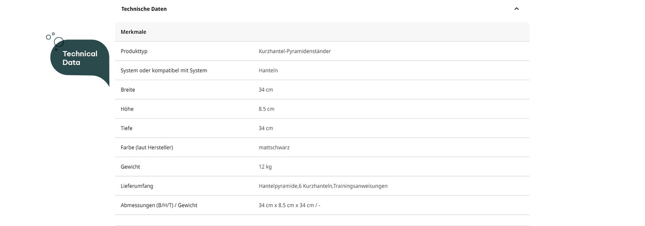Click System oder kompatibel mit System label
The image size is (645, 226).
point(164,71)
